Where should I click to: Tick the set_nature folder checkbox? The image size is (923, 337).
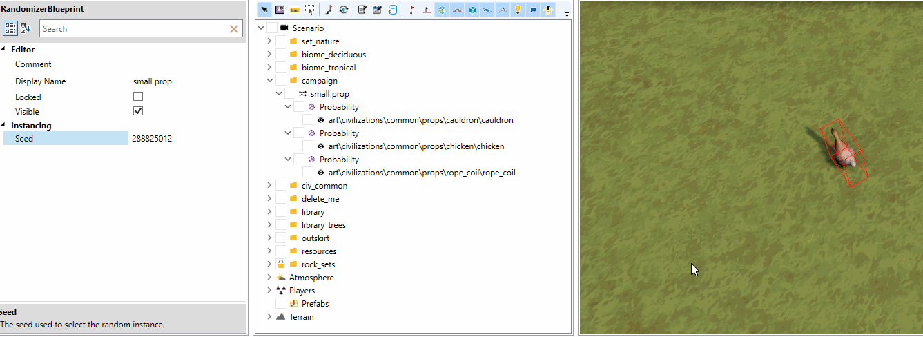(281, 41)
